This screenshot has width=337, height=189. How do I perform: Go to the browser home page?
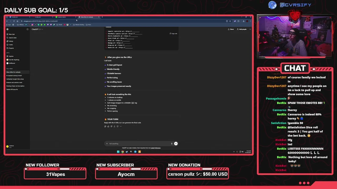(17, 21)
